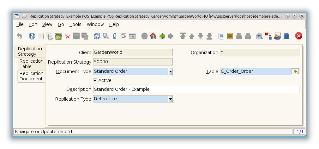Click the Help question mark icon
Viewport: 319px width, 149px height.
32,36
